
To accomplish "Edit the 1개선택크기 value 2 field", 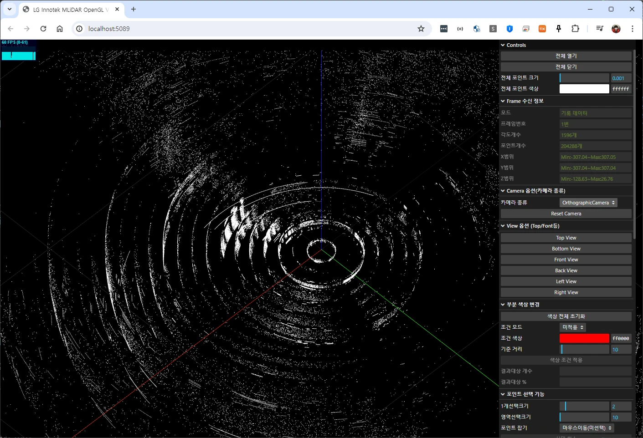I will (621, 406).
